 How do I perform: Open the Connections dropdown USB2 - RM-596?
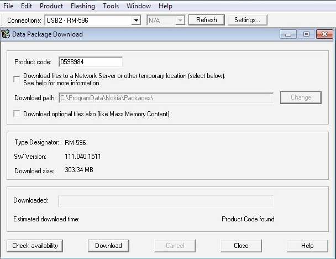tap(93, 20)
